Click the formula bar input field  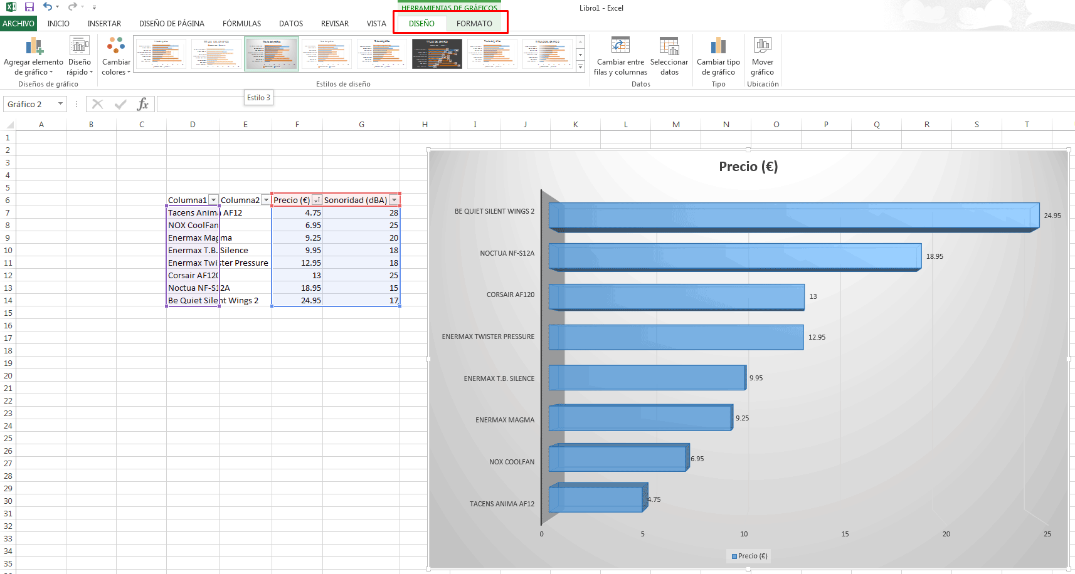615,104
